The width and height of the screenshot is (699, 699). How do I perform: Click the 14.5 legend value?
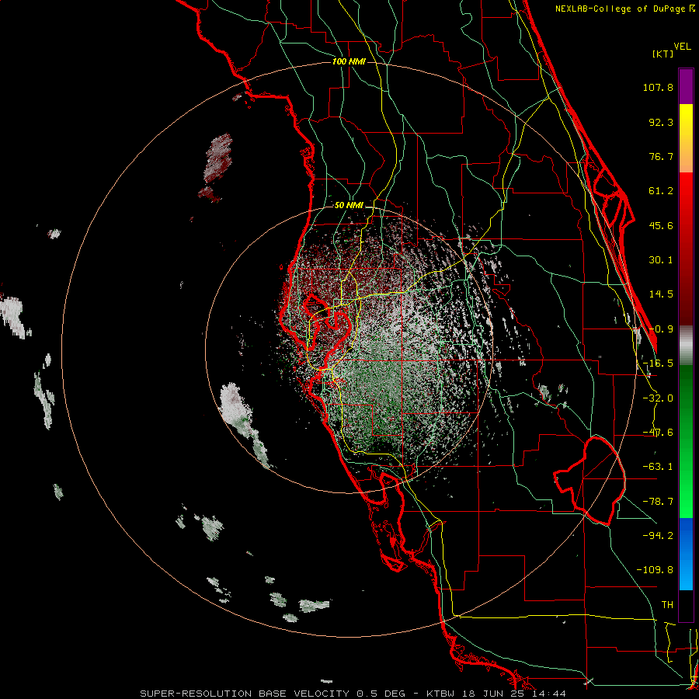[661, 294]
